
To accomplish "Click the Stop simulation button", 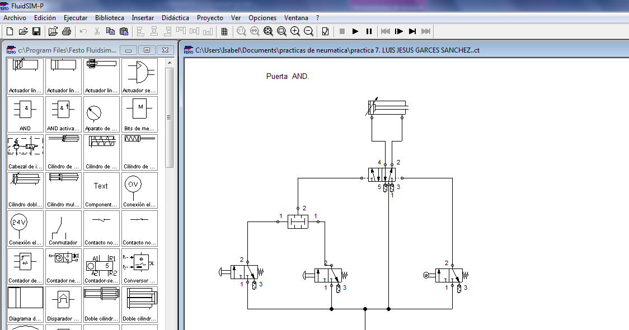I will (x=342, y=31).
